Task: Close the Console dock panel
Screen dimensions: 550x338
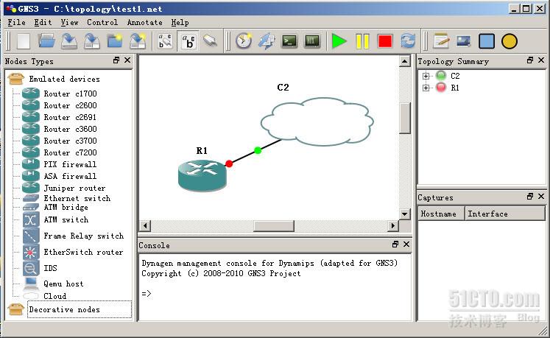Action: 406,244
